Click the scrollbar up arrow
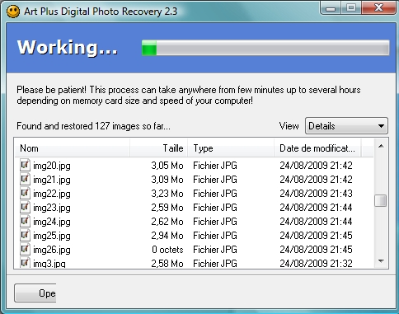This screenshot has width=399, height=314. click(x=381, y=146)
